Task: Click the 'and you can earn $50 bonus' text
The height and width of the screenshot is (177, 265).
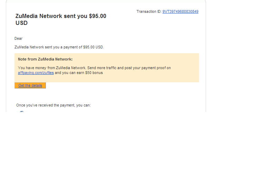Action: 79,73
